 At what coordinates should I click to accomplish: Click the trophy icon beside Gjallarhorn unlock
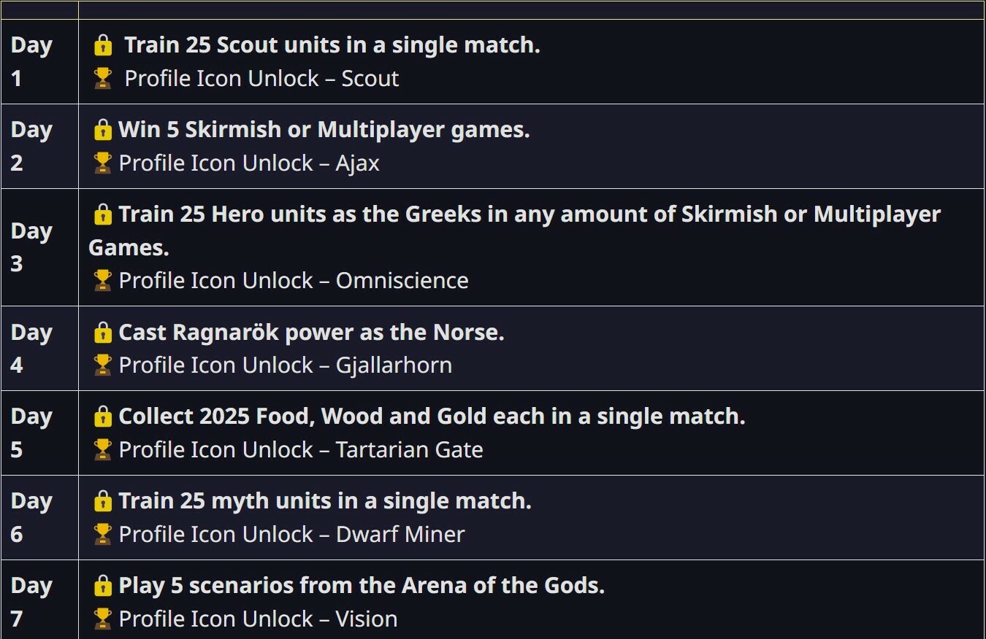coord(103,365)
